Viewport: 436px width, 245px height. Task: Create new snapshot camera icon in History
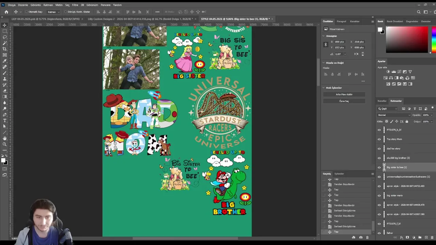click(361, 238)
